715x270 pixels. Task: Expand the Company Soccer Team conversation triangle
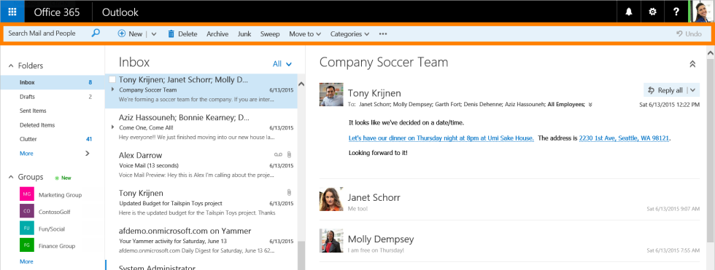pos(112,89)
